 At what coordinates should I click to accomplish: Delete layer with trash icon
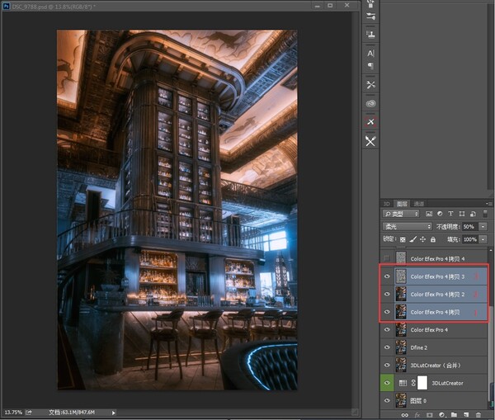[478, 415]
